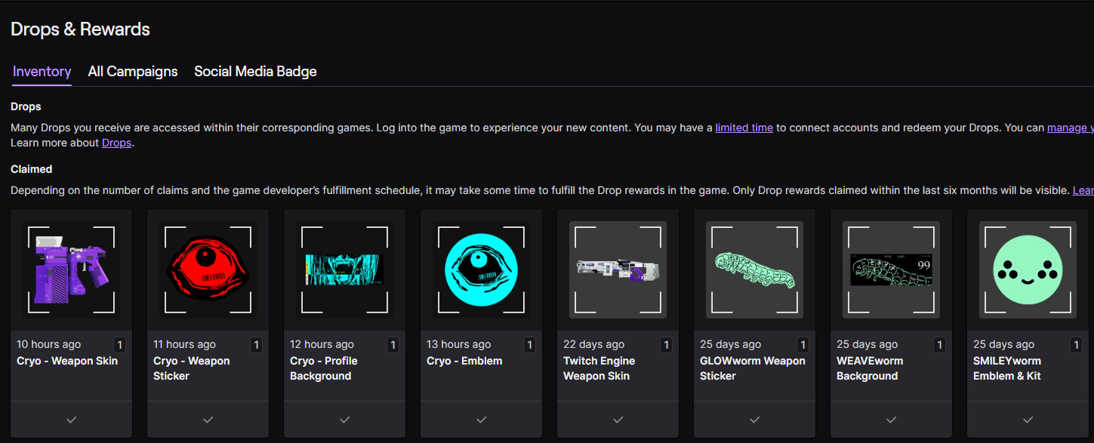Click the quantity badge on WEAVEworm Background

point(939,345)
